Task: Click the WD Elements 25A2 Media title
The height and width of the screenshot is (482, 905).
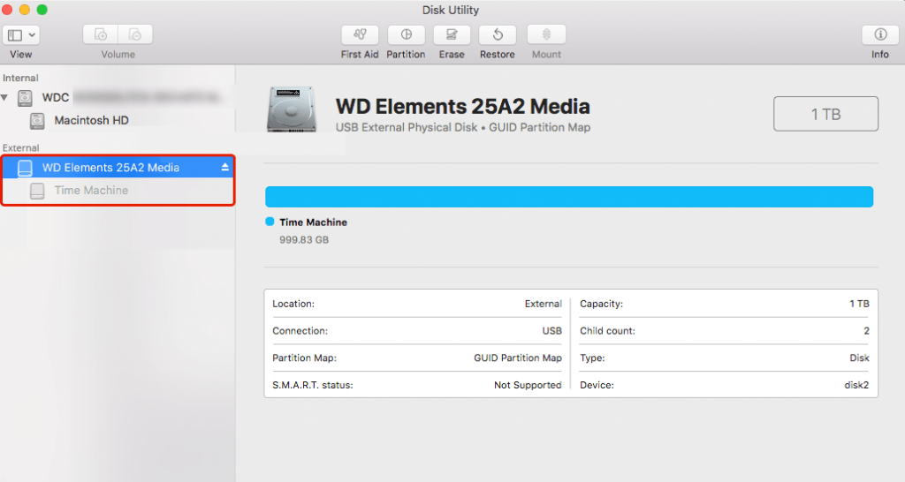Action: click(463, 107)
